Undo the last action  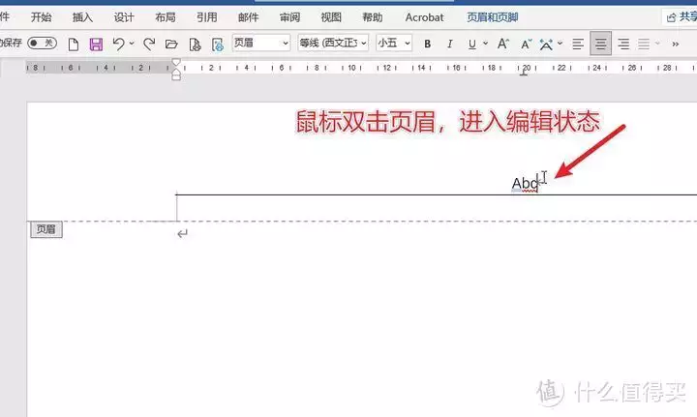pos(118,44)
